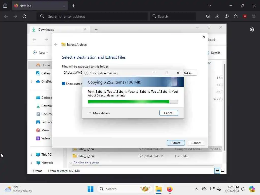Open the Details pane button
Screen dimensions: 260x195
[x=214, y=53]
